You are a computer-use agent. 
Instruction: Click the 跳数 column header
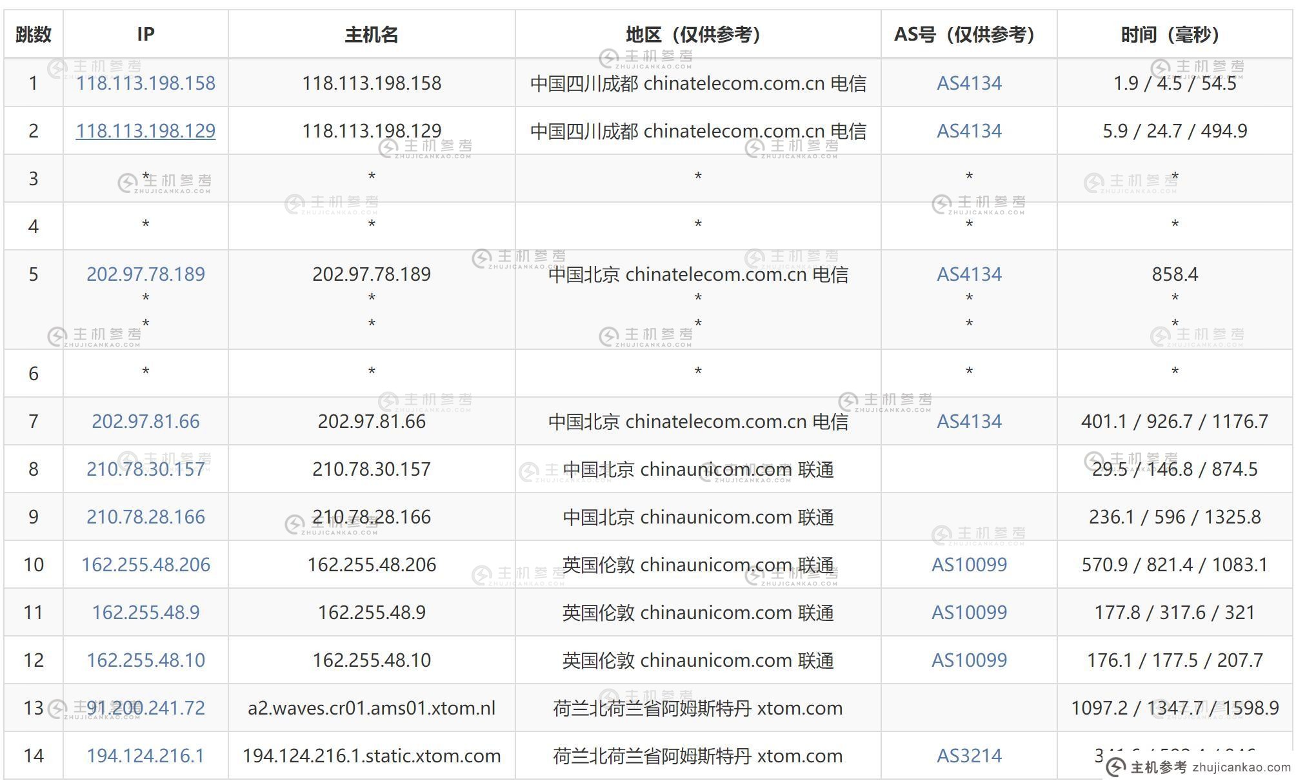click(34, 34)
